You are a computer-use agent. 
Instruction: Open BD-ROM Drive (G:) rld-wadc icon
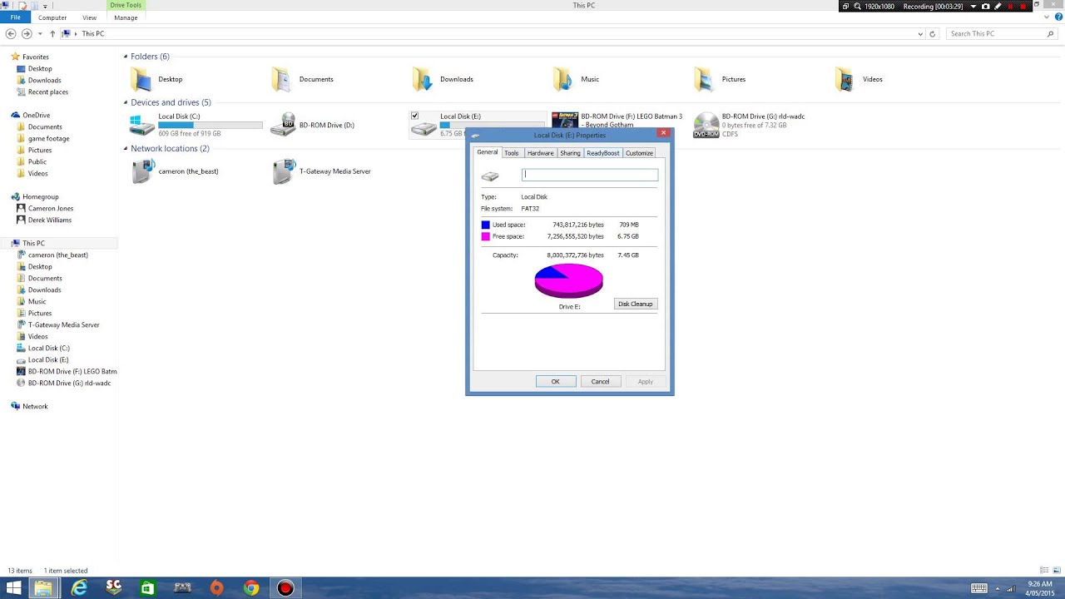[706, 125]
